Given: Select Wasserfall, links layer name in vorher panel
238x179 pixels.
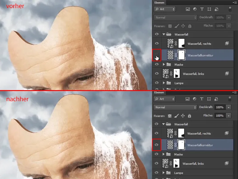Looking at the screenshot, I should click(x=193, y=74).
